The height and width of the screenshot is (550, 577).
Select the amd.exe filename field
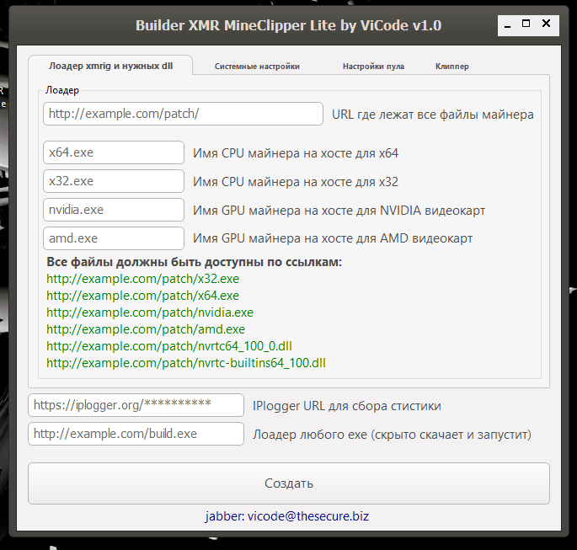click(114, 238)
